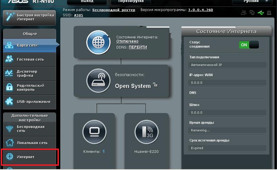Open Карта сети menu item

30,45
